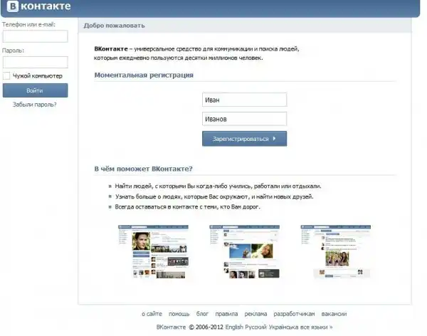Open the помощь footer link
Image resolution: width=427 pixels, height=336 pixels.
pyautogui.click(x=179, y=314)
